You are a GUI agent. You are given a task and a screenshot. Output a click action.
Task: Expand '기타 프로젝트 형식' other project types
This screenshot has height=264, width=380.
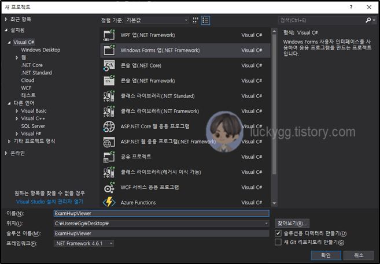tap(9, 142)
